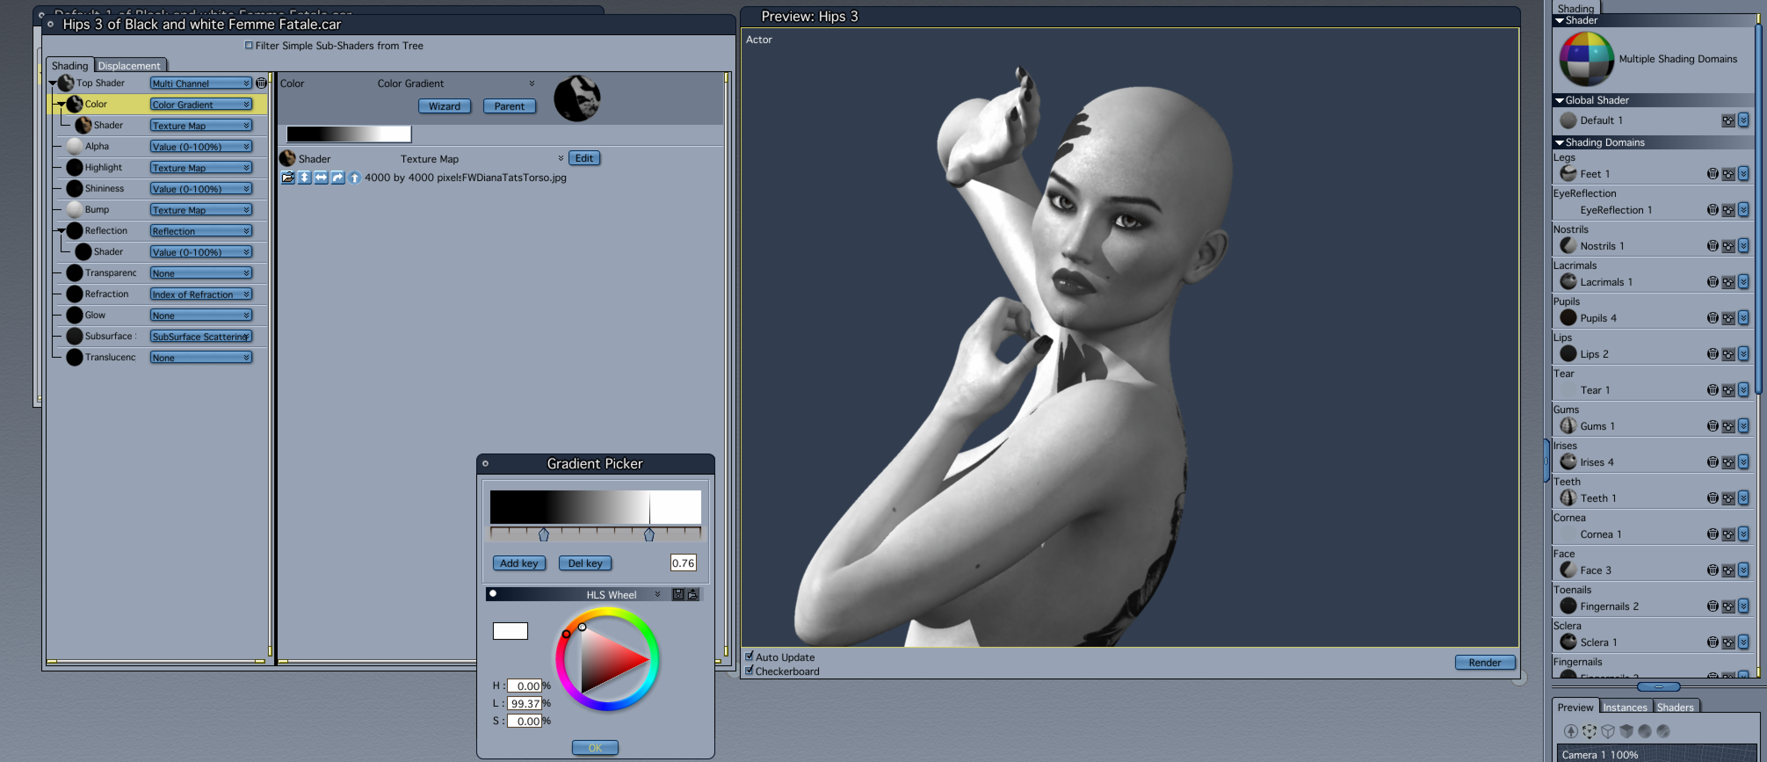Open texture file with folder icon

click(x=287, y=178)
